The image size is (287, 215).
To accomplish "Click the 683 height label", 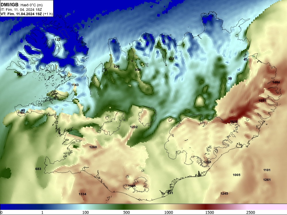I will click(x=38, y=169).
